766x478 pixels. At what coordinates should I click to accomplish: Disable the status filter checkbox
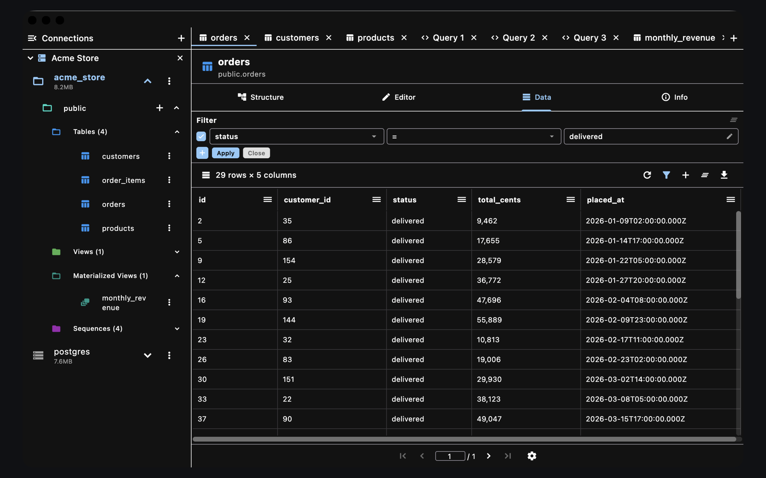(x=201, y=136)
